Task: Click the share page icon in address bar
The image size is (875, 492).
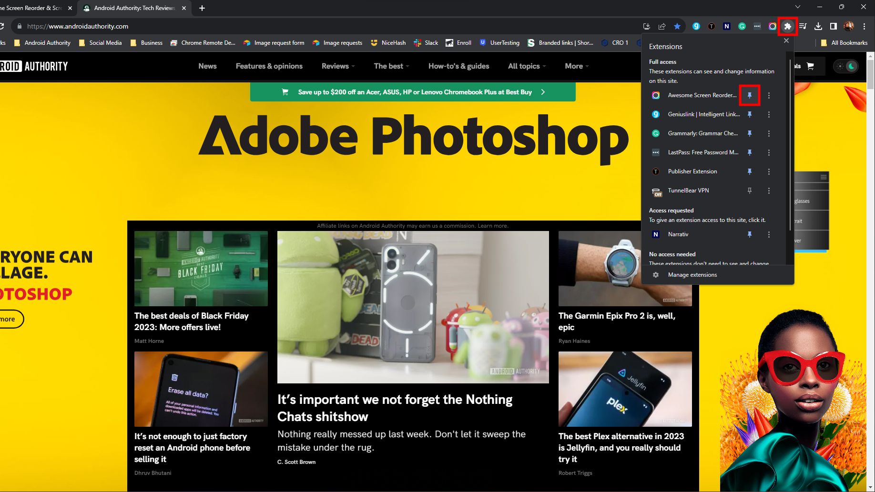Action: 662,26
